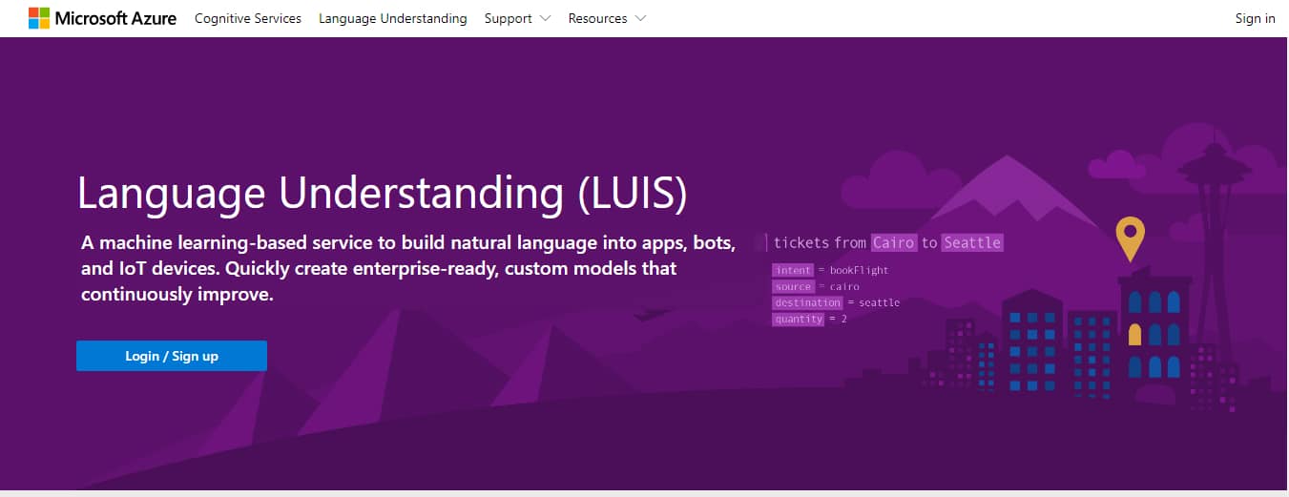1289x497 pixels.
Task: Click the yellow location pin marker
Action: pos(1131,235)
